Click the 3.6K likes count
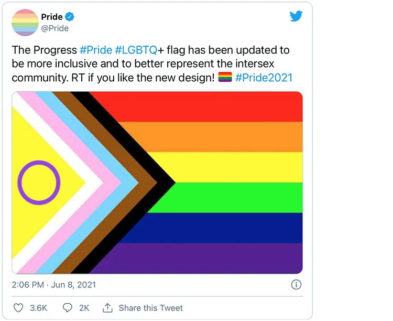This screenshot has height=321, width=393. click(38, 308)
